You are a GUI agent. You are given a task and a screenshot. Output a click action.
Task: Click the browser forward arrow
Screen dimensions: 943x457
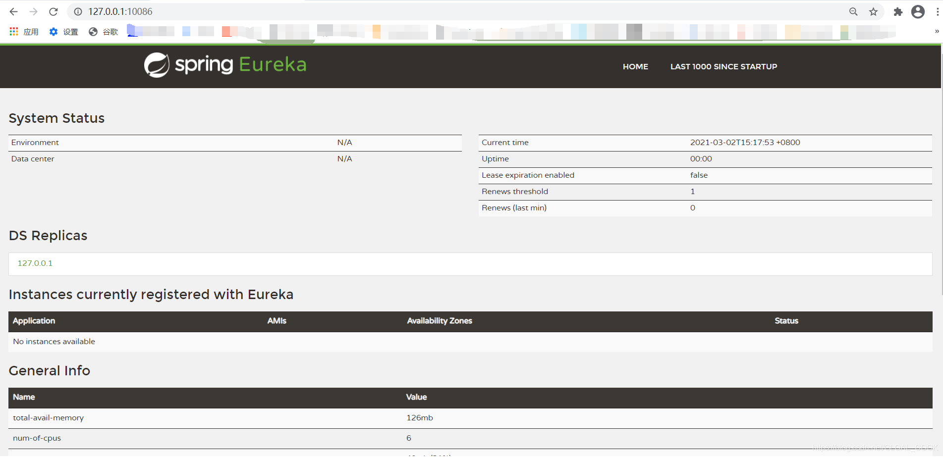click(34, 11)
